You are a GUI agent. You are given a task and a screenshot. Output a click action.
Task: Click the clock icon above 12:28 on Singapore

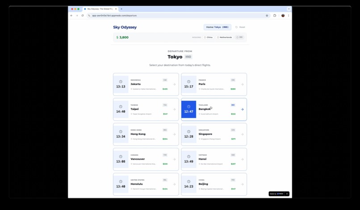(x=189, y=132)
